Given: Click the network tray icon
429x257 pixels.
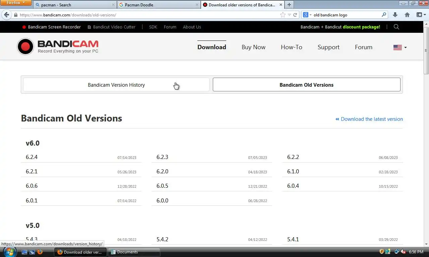Looking at the screenshot, I should 396,252.
